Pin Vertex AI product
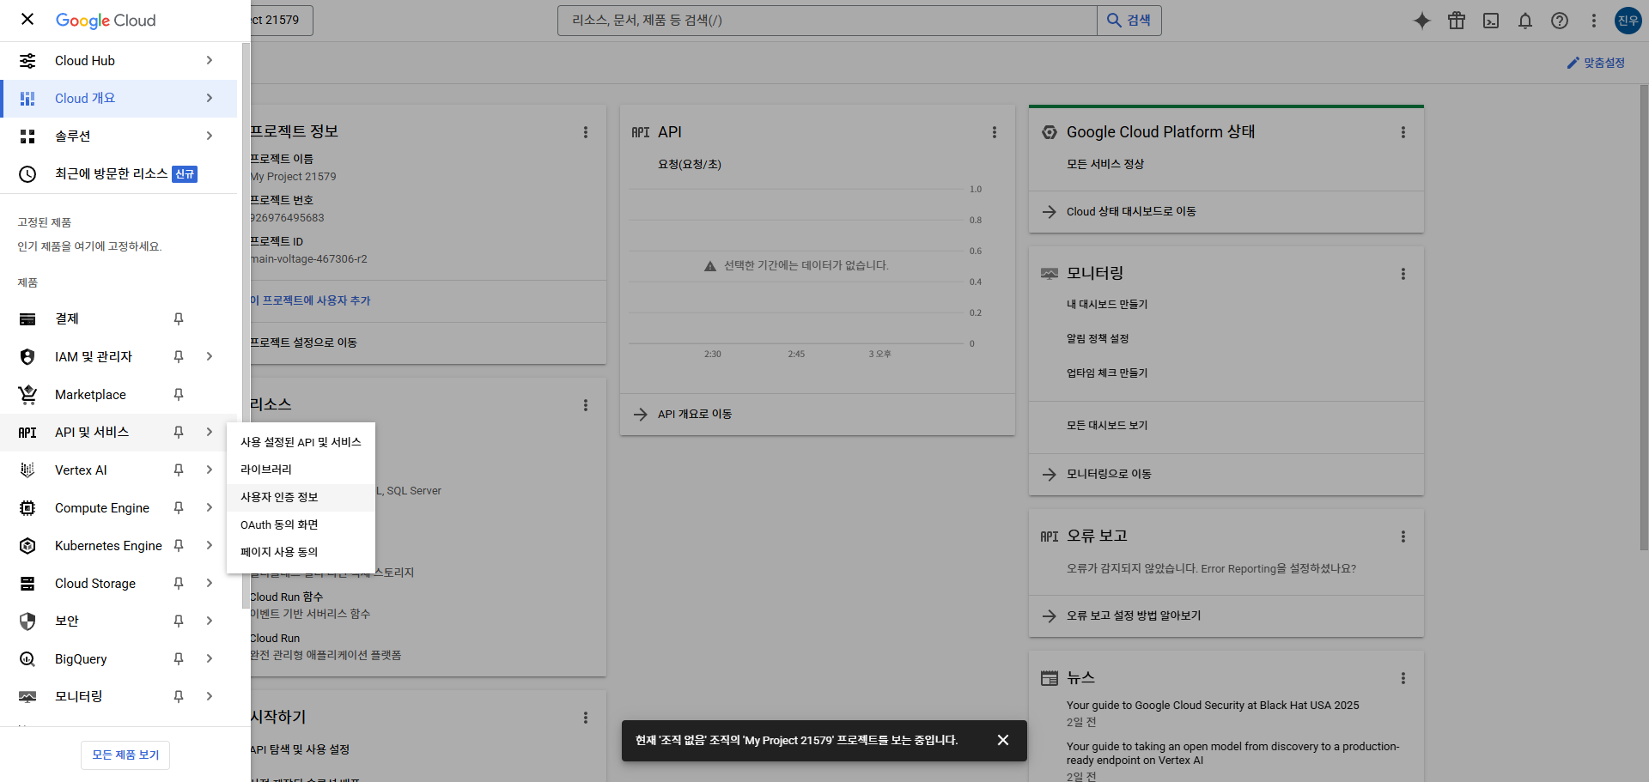The image size is (1649, 782). tap(179, 470)
